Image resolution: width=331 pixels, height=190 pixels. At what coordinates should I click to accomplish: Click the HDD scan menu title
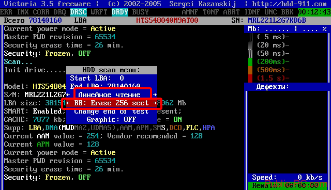pyautogui.click(x=112, y=70)
